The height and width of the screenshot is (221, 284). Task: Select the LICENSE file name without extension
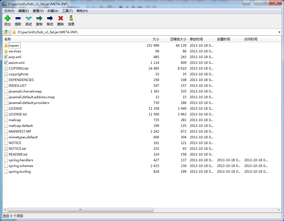click(x=15, y=109)
